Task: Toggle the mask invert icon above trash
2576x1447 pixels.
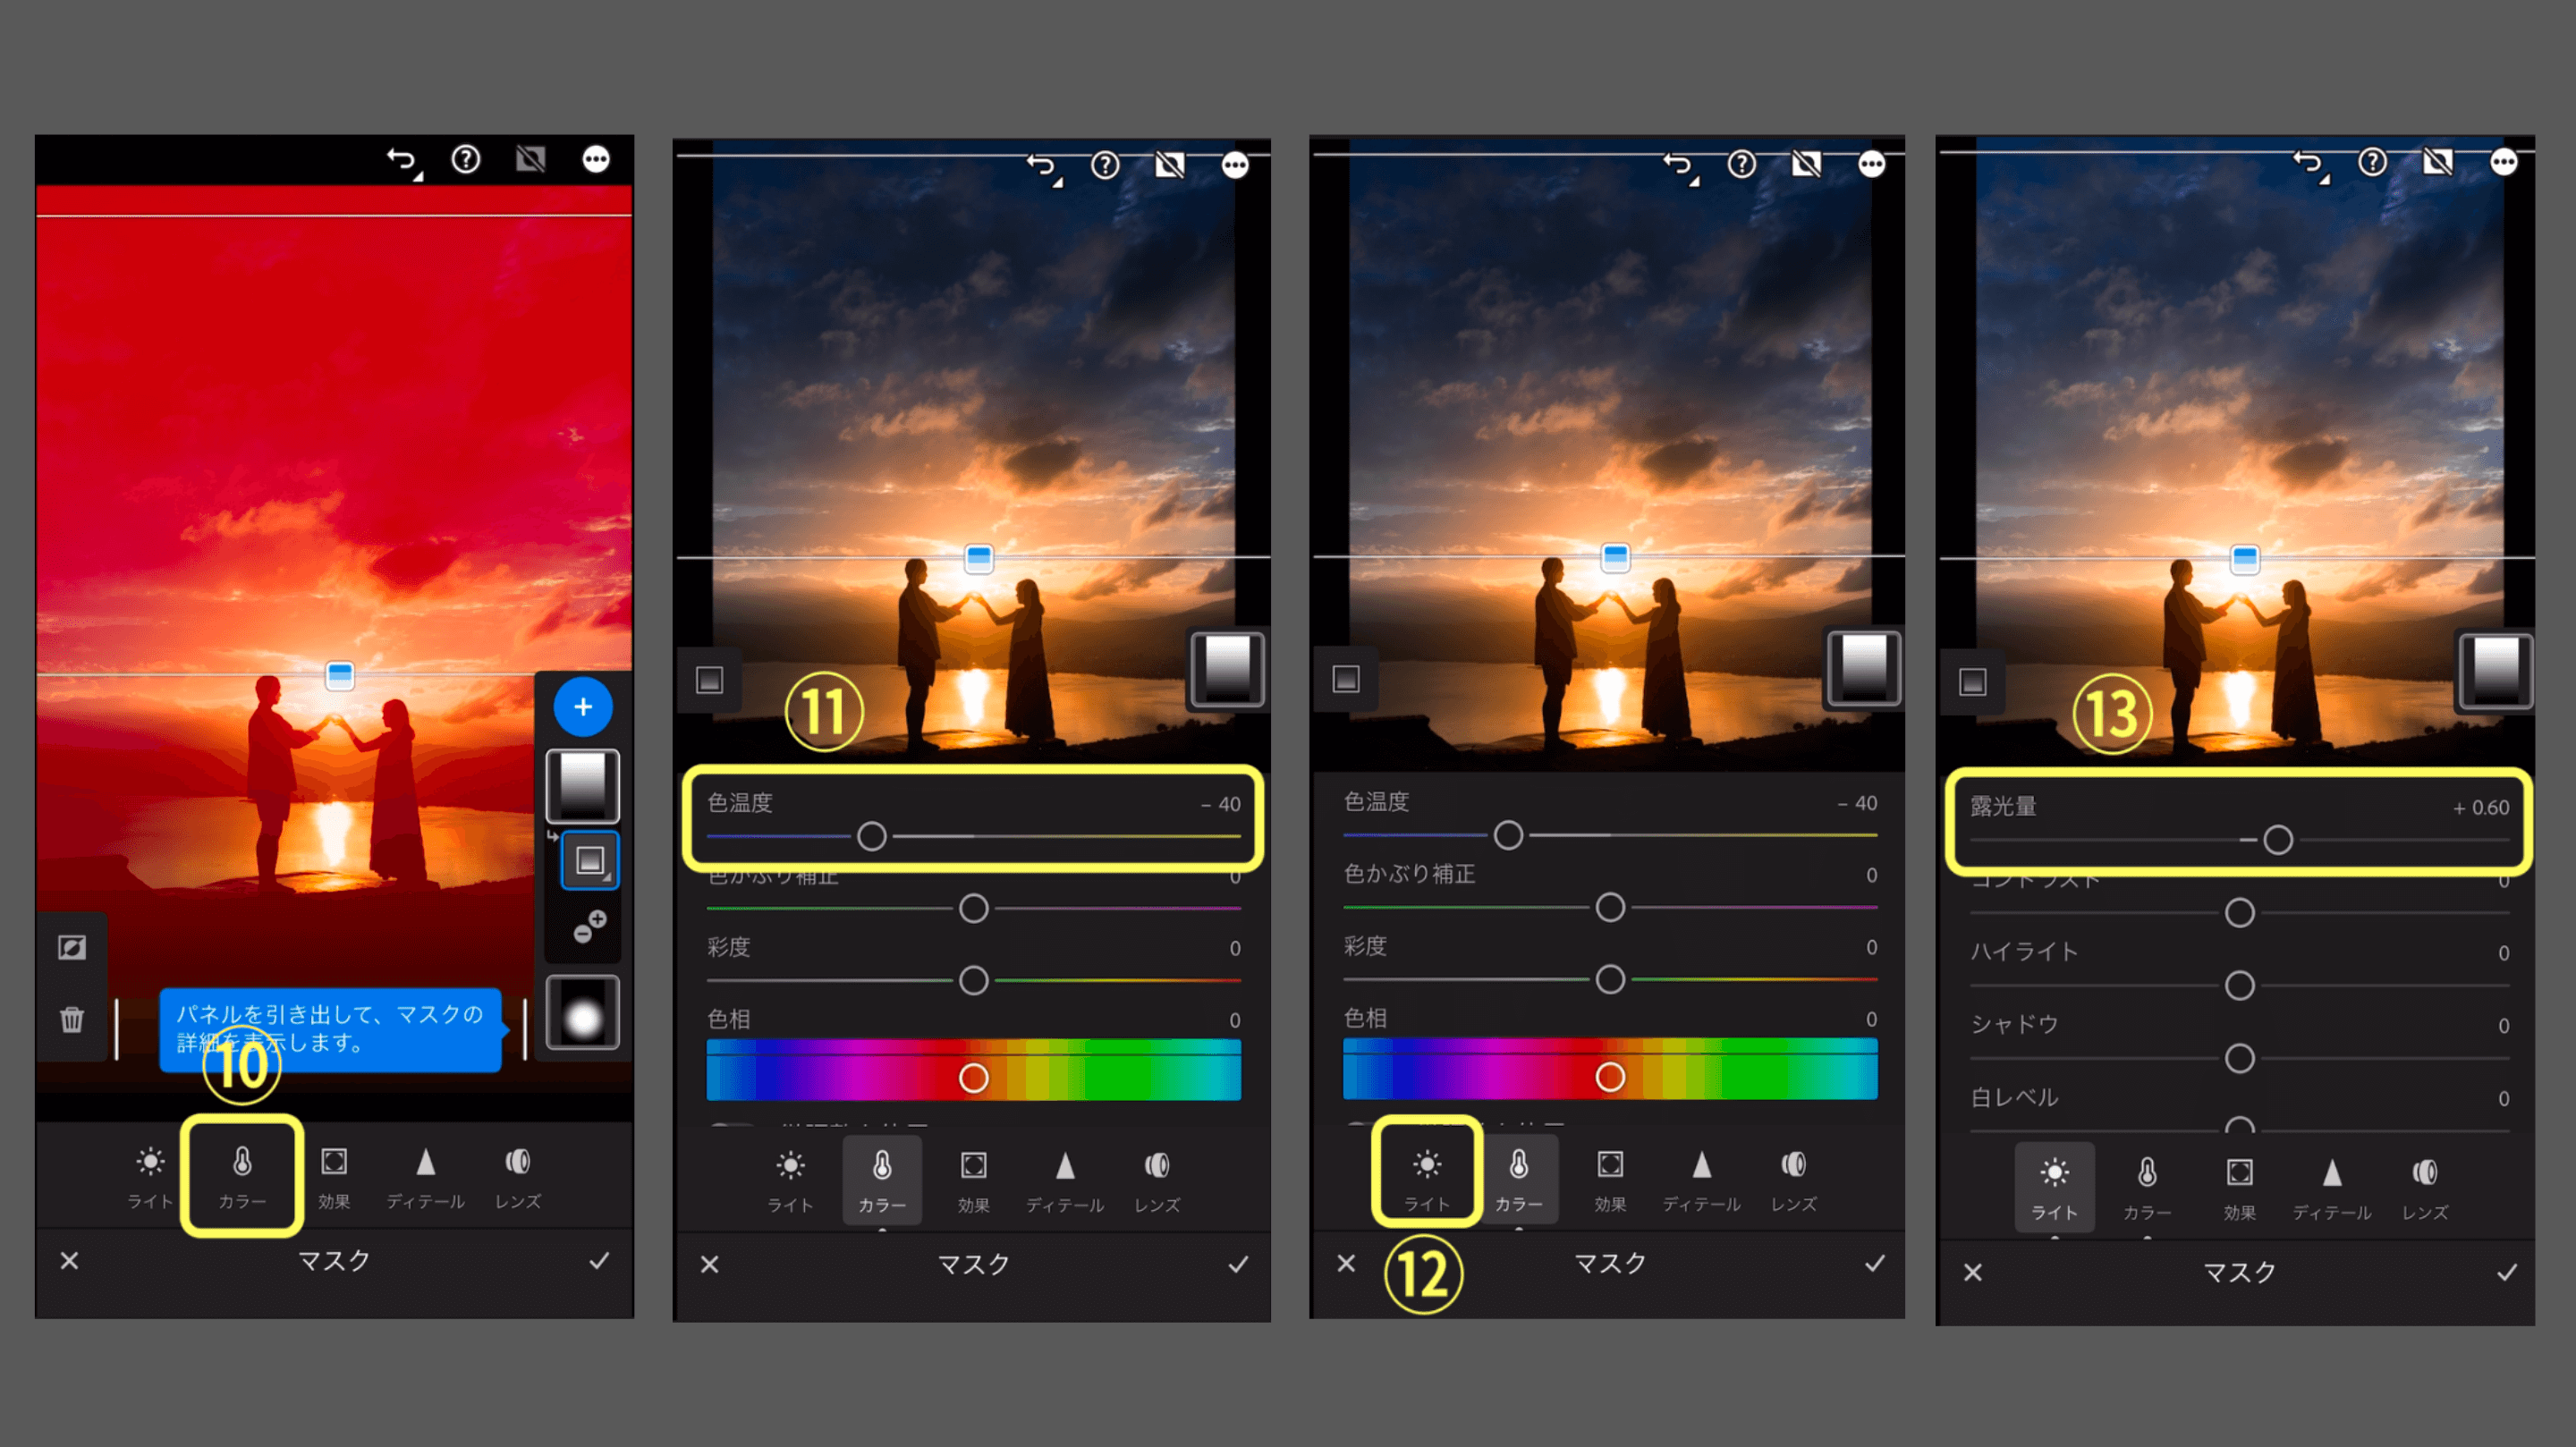Action: (72, 947)
